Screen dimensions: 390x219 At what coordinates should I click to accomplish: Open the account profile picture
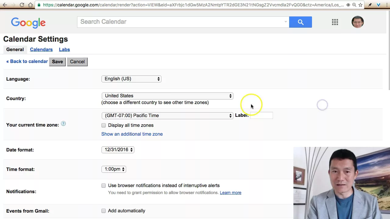click(x=357, y=22)
